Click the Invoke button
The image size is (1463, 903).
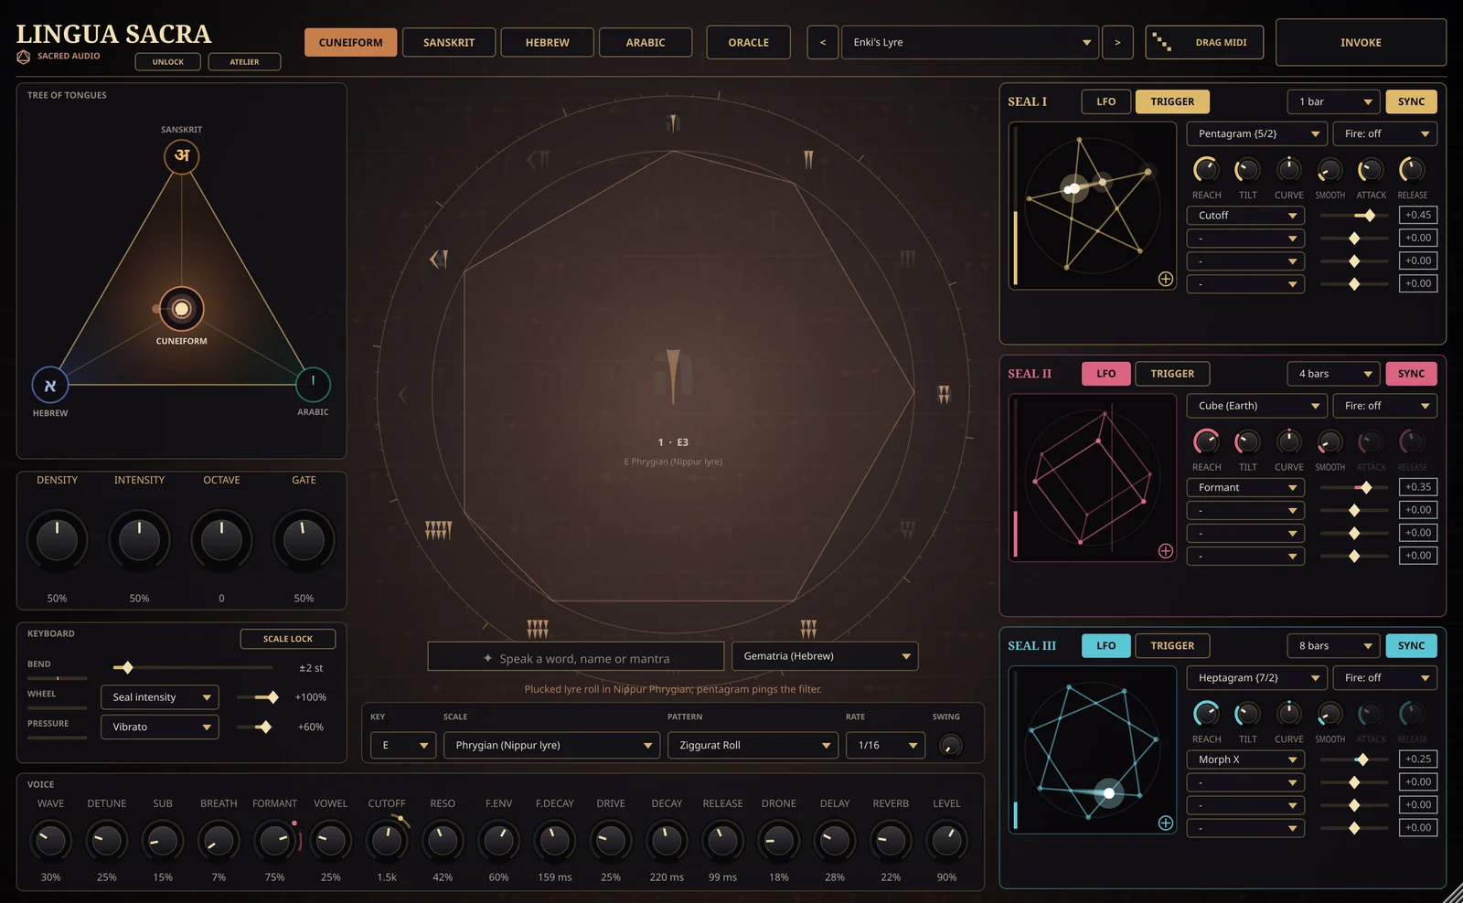point(1361,42)
